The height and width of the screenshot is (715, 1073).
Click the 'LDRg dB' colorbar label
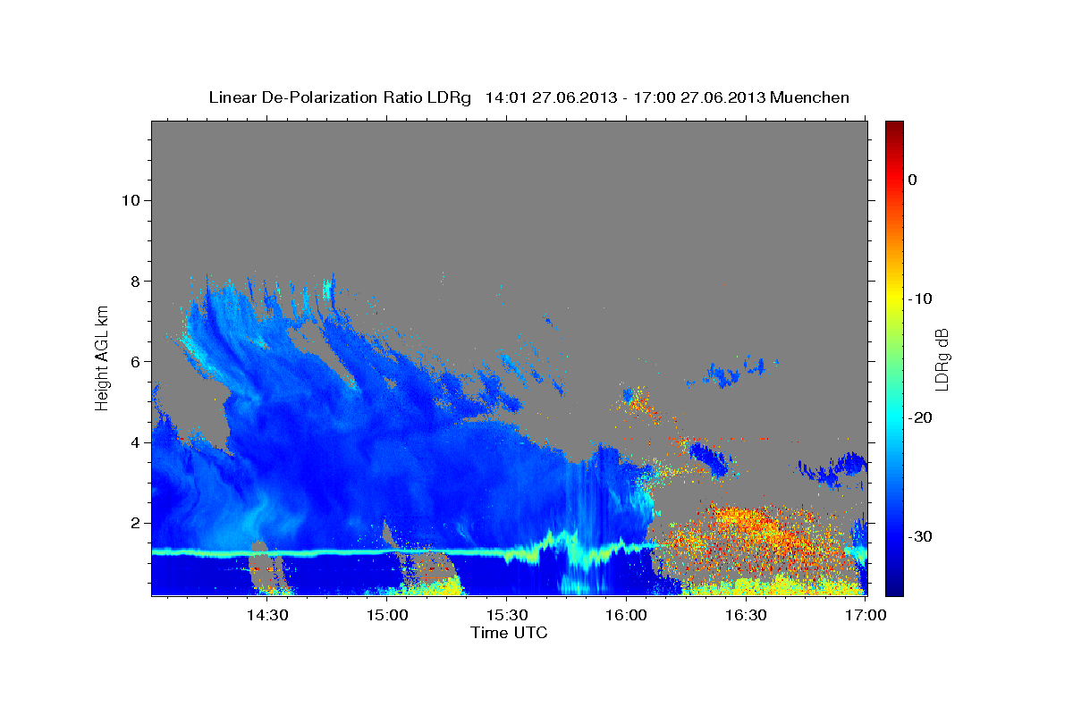[x=942, y=359]
